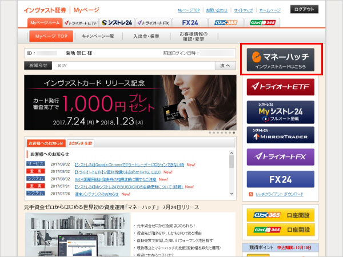Open くりっく株365 口座開設 banner
The image size is (343, 257).
tap(281, 230)
